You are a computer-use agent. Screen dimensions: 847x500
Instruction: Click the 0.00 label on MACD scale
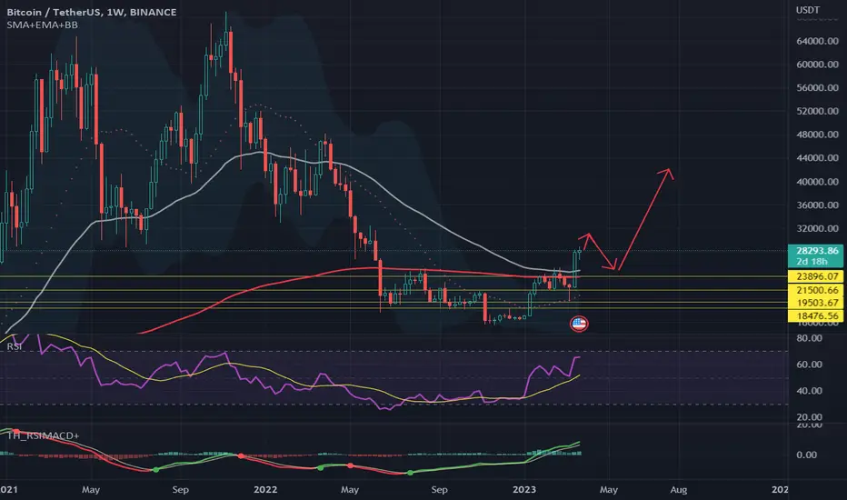(x=806, y=455)
